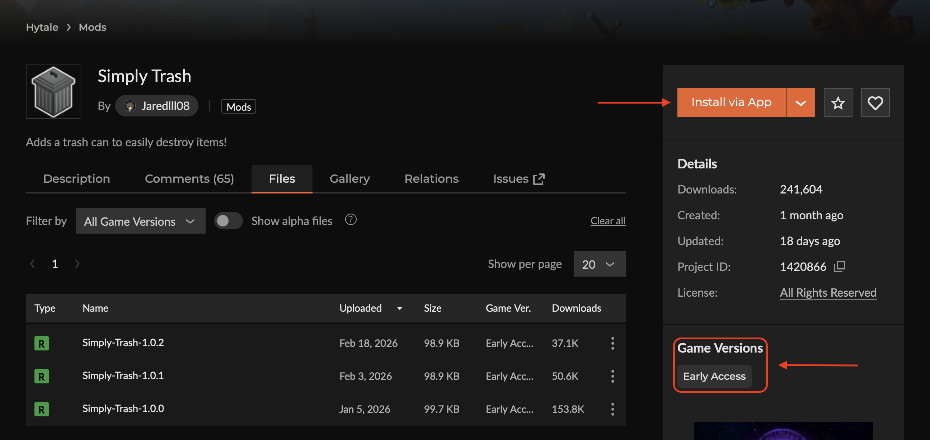Expand the All Game Versions filter

point(140,221)
